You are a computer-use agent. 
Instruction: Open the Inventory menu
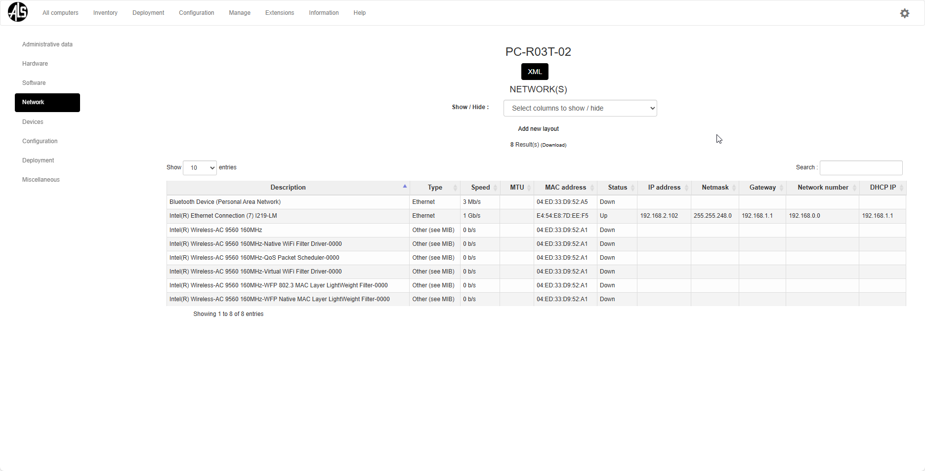(105, 13)
